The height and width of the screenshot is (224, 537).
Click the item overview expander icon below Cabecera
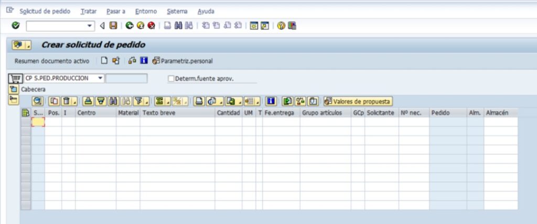click(14, 99)
